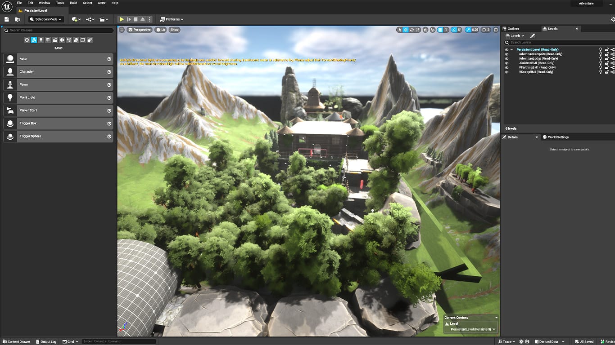Collapse the Persistent Level tree arrow

[x=512, y=49]
